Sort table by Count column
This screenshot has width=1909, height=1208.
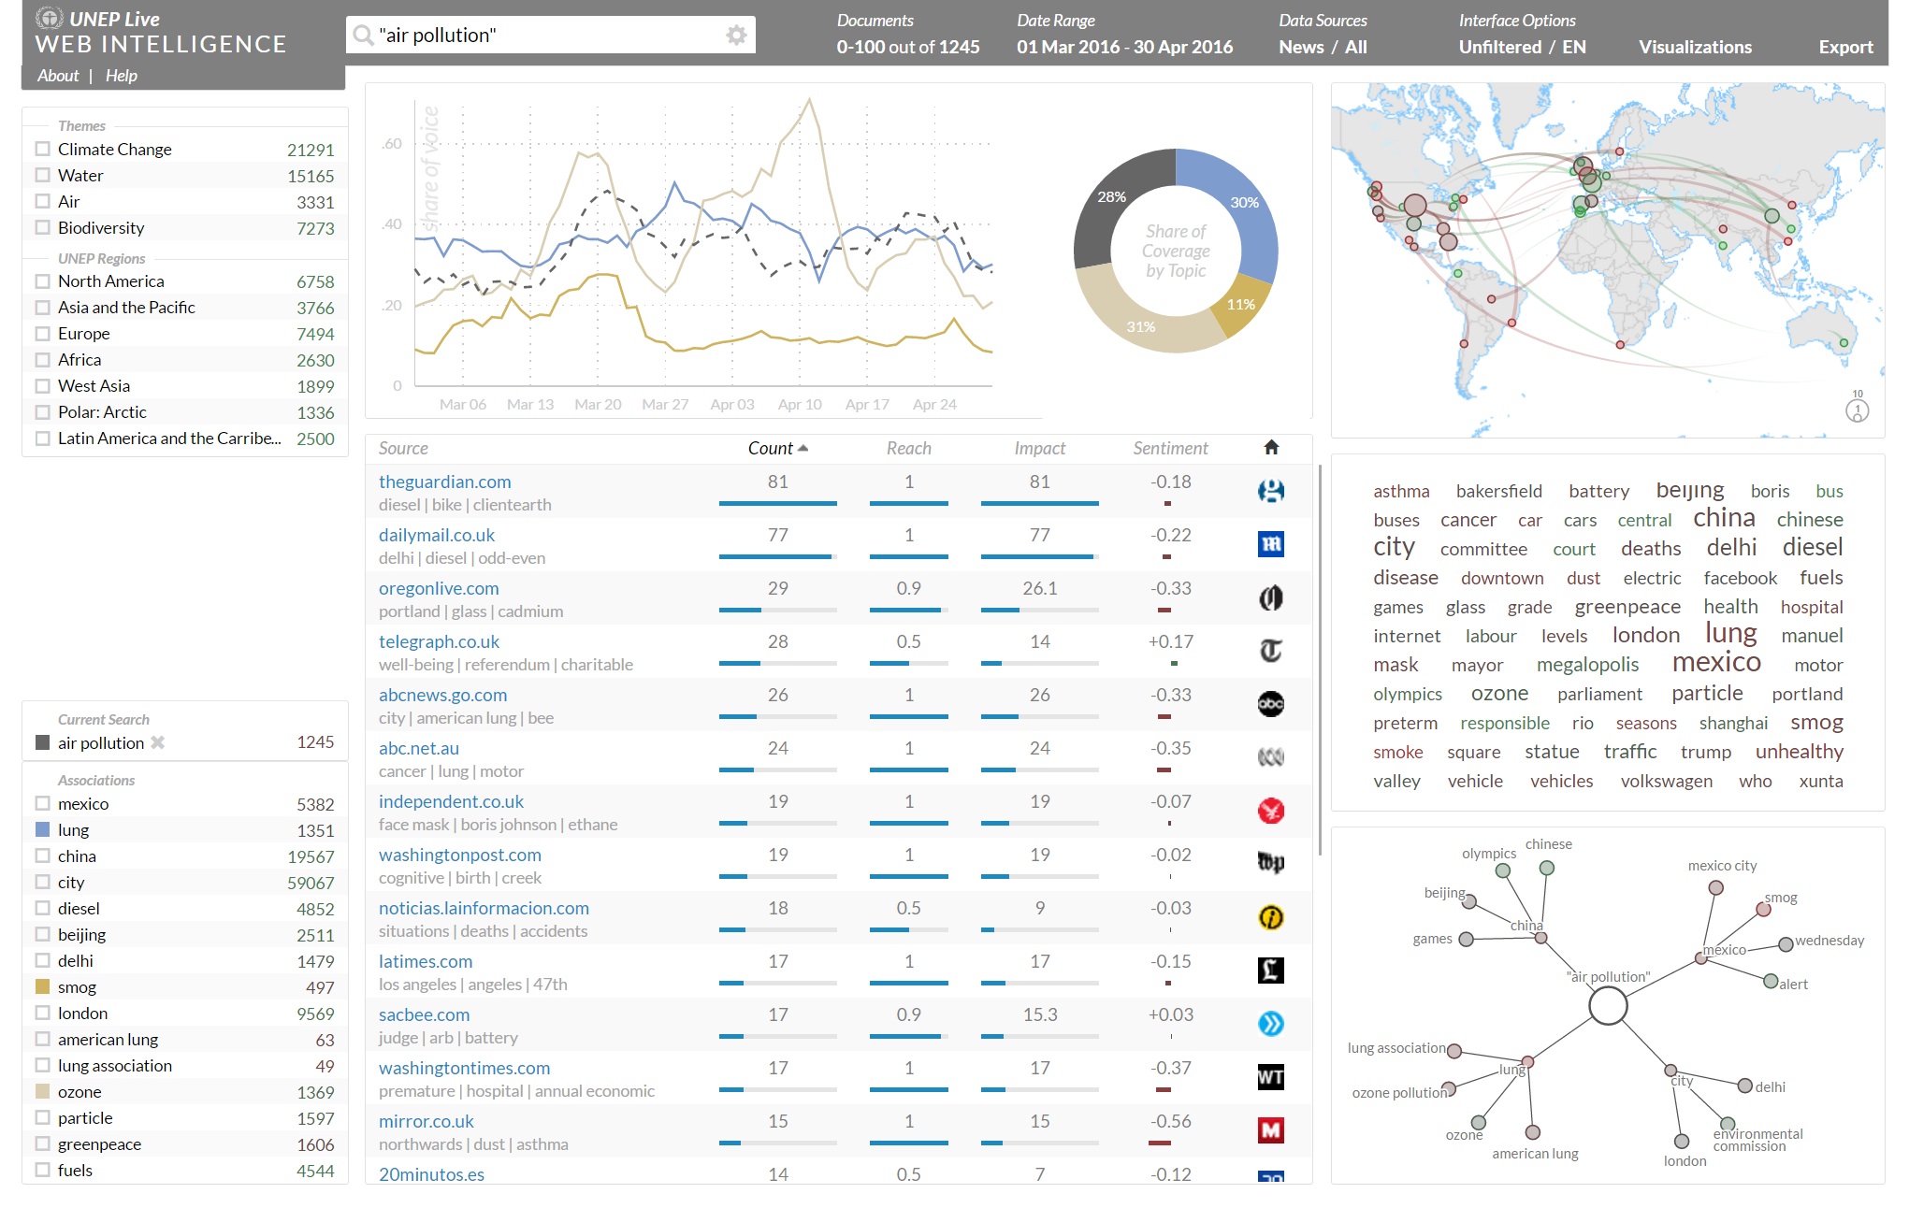pos(777,448)
